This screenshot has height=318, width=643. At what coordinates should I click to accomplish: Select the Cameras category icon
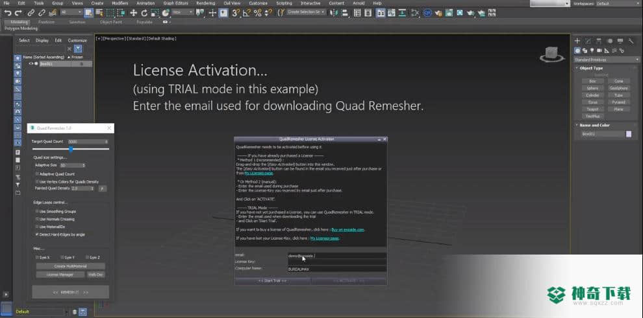[599, 51]
